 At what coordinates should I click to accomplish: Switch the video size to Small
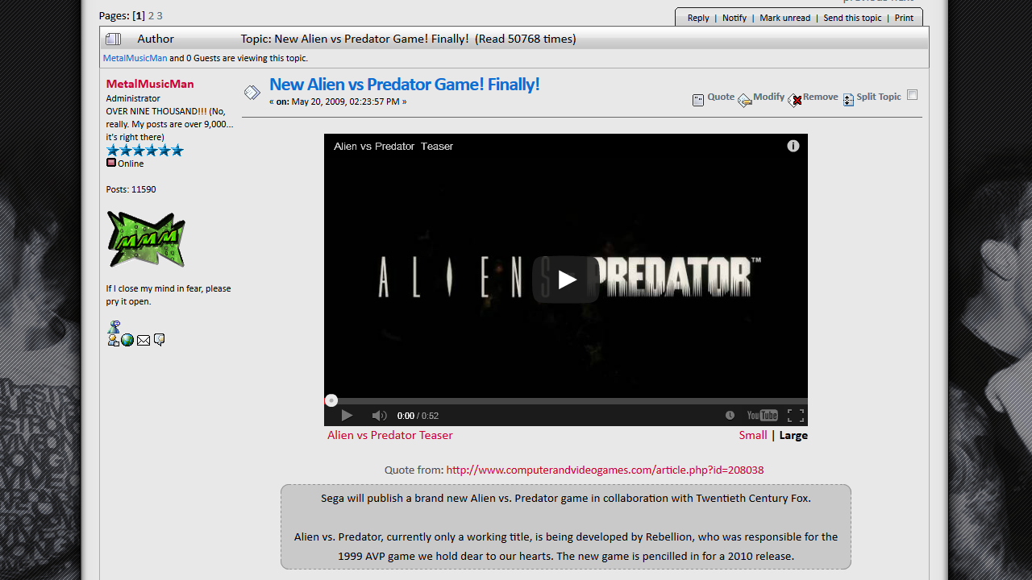click(753, 435)
